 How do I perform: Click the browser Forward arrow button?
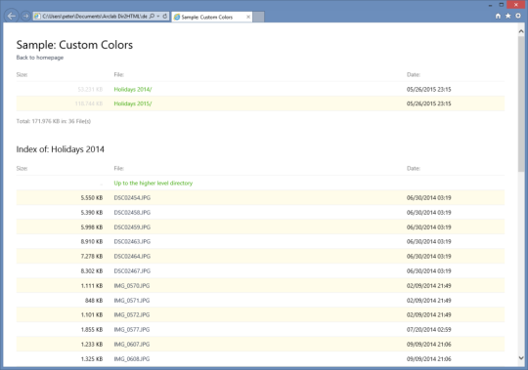(x=25, y=16)
